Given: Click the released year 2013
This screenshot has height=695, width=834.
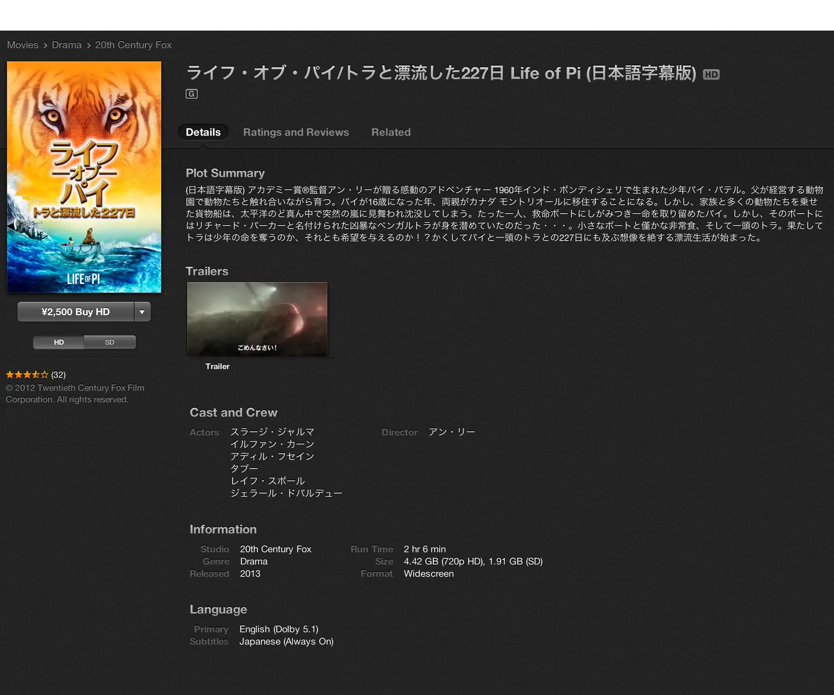Looking at the screenshot, I should click(x=250, y=574).
